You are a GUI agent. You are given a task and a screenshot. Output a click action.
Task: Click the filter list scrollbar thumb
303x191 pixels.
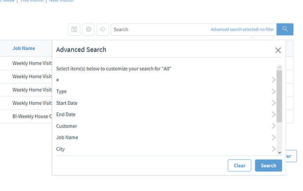tap(279, 96)
